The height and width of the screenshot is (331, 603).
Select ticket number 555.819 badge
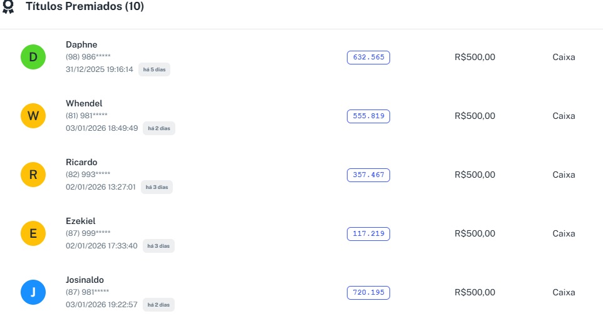(368, 116)
